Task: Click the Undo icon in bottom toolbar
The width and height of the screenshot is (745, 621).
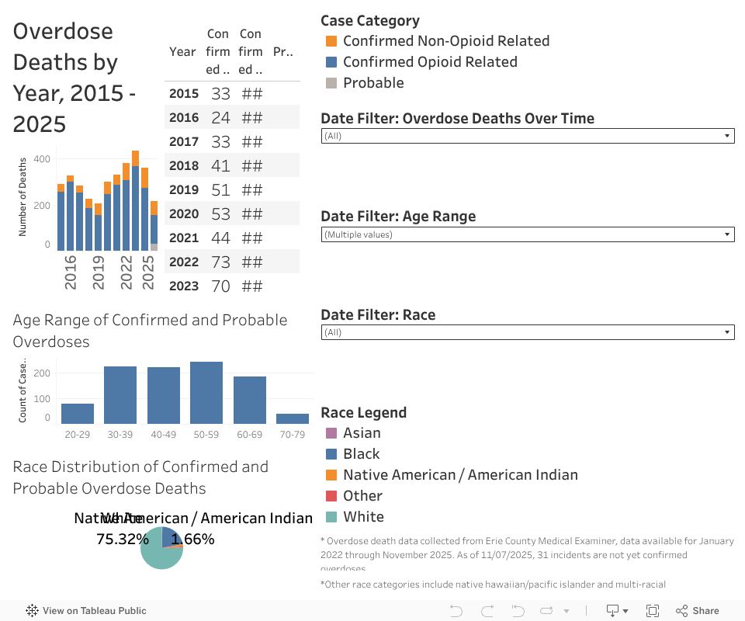Action: pos(456,611)
